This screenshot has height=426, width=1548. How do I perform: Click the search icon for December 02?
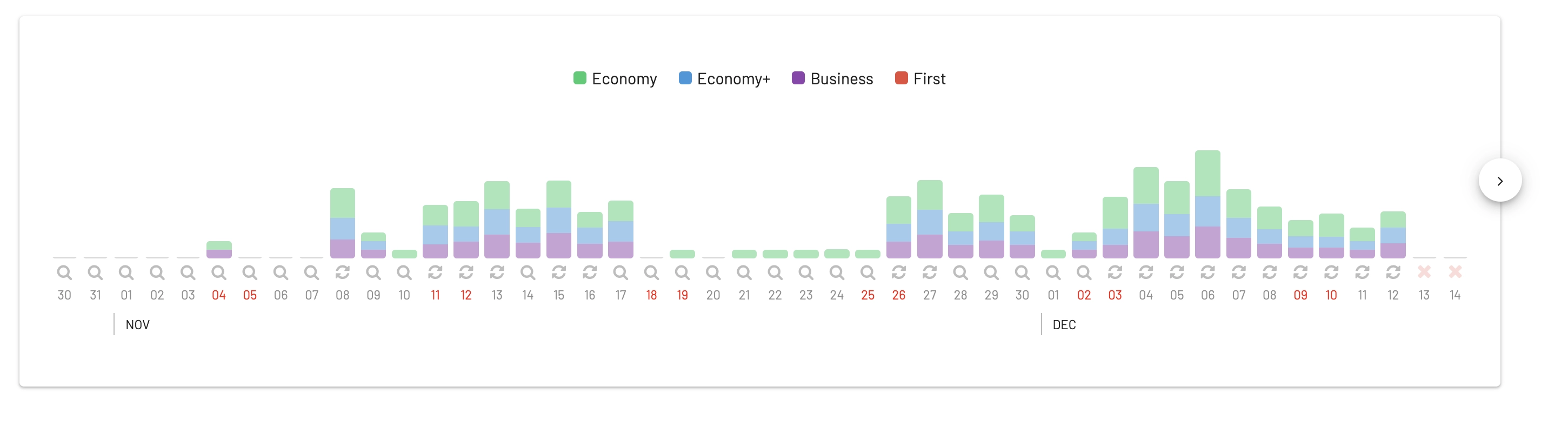coord(1084,273)
